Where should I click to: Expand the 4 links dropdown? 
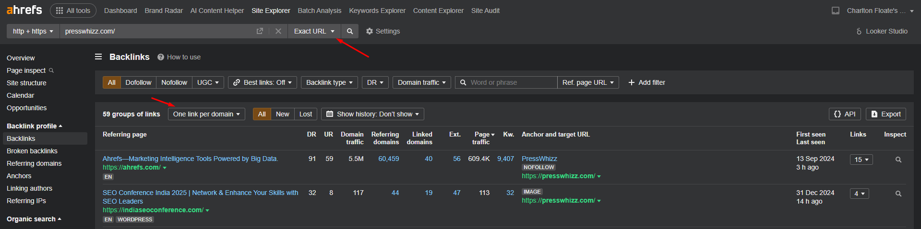click(x=859, y=194)
